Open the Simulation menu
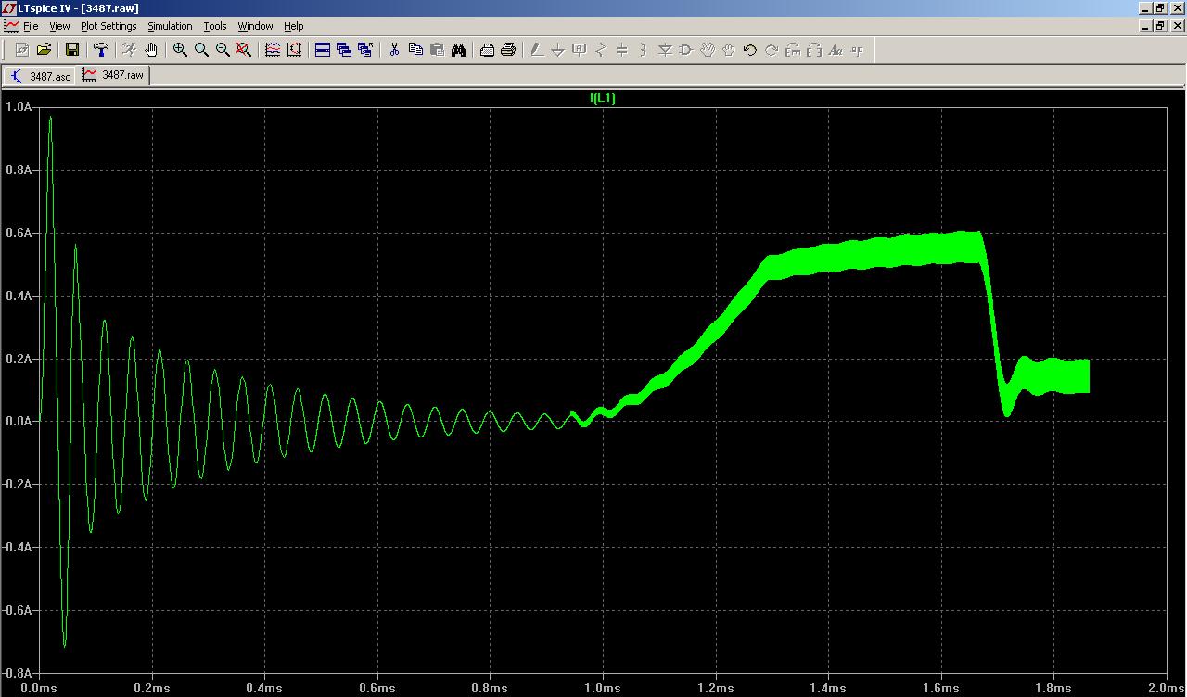 pyautogui.click(x=170, y=26)
